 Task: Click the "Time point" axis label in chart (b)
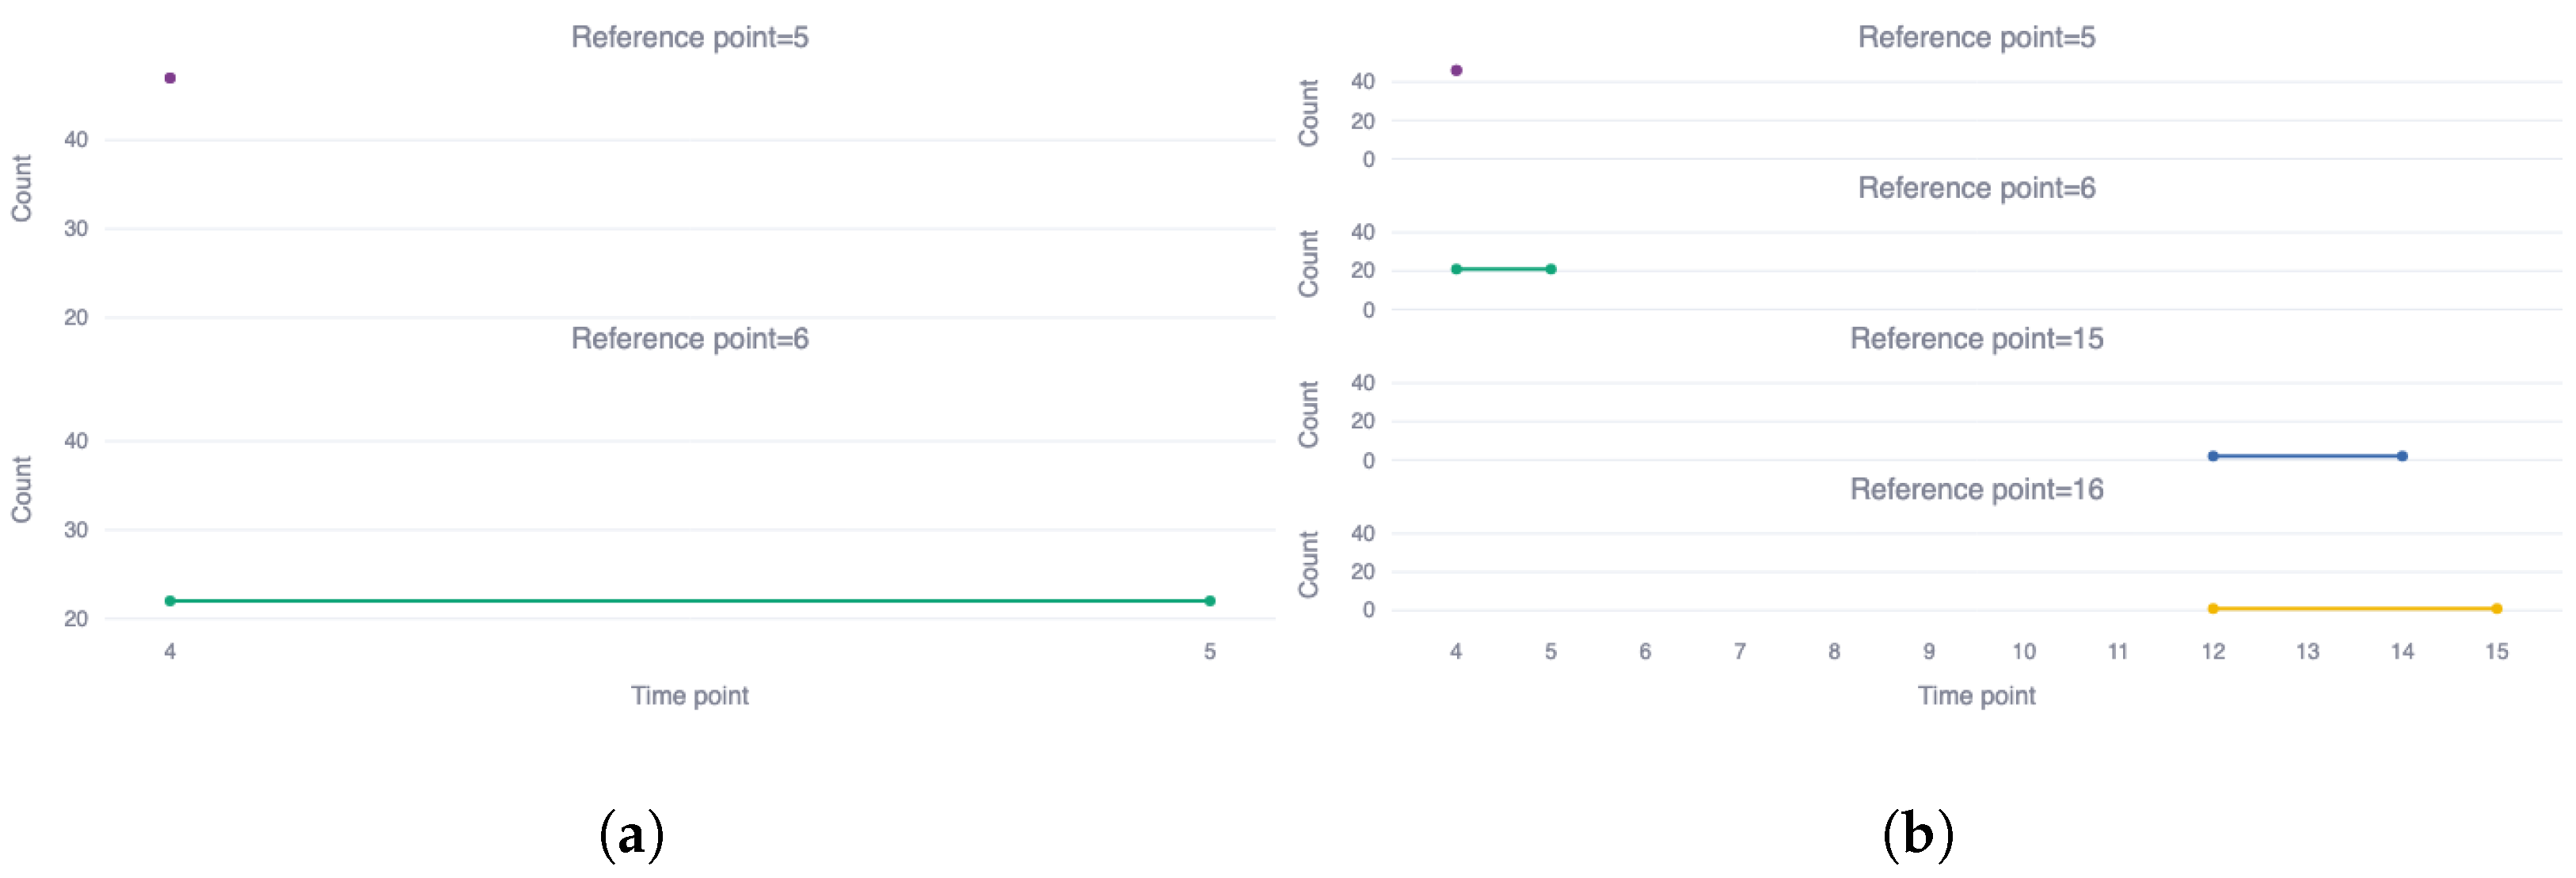point(1976,696)
